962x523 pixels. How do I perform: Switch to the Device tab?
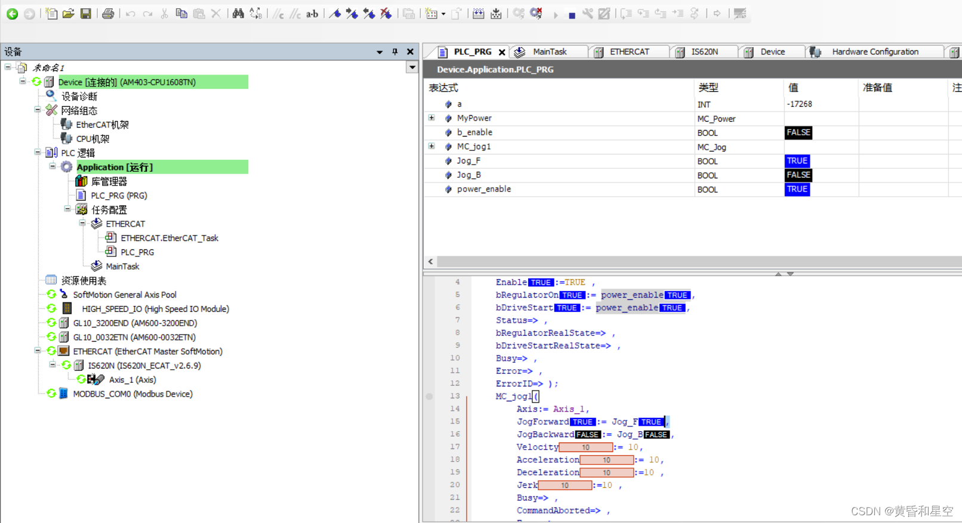click(772, 52)
